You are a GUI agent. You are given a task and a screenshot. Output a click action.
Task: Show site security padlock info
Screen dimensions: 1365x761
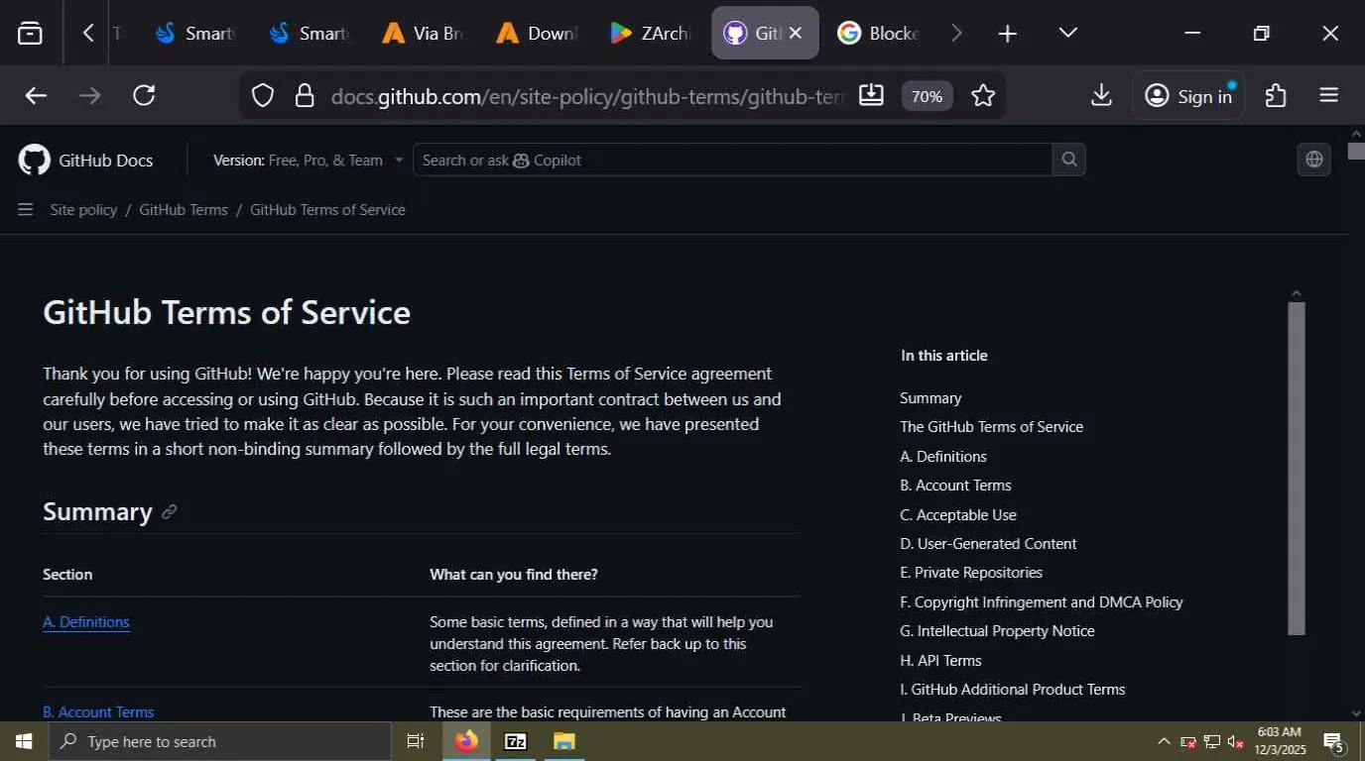[x=305, y=95]
